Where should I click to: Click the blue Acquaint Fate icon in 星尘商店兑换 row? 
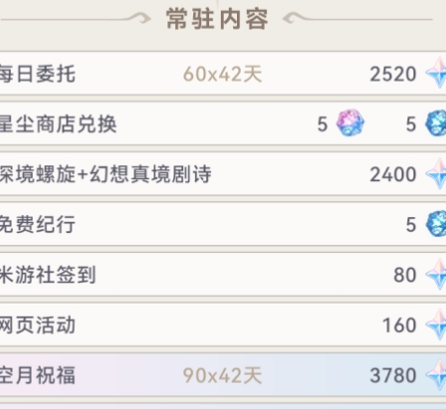[x=436, y=123]
